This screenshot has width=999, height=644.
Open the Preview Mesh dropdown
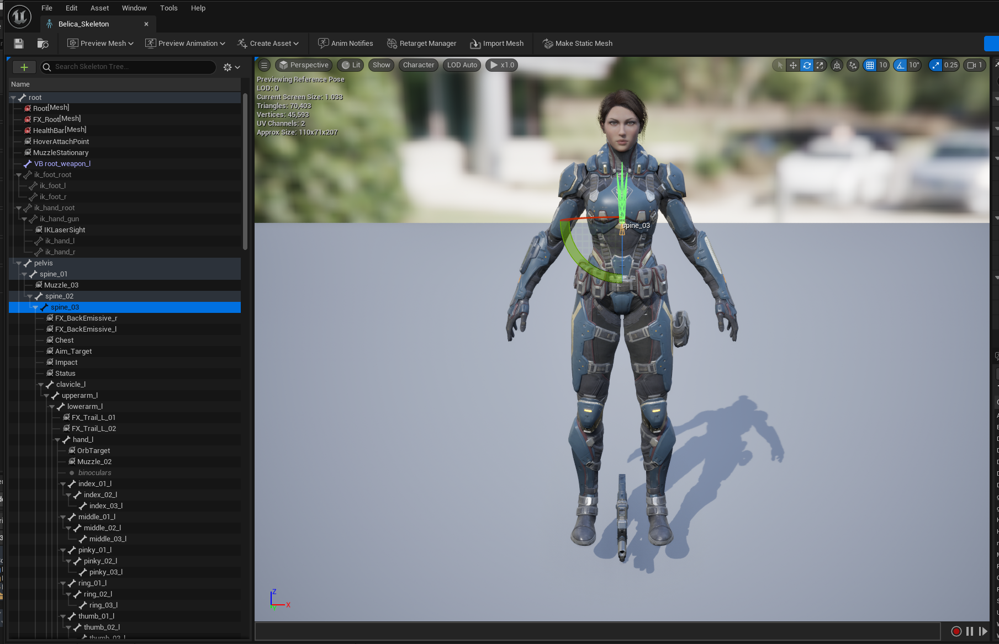click(100, 44)
